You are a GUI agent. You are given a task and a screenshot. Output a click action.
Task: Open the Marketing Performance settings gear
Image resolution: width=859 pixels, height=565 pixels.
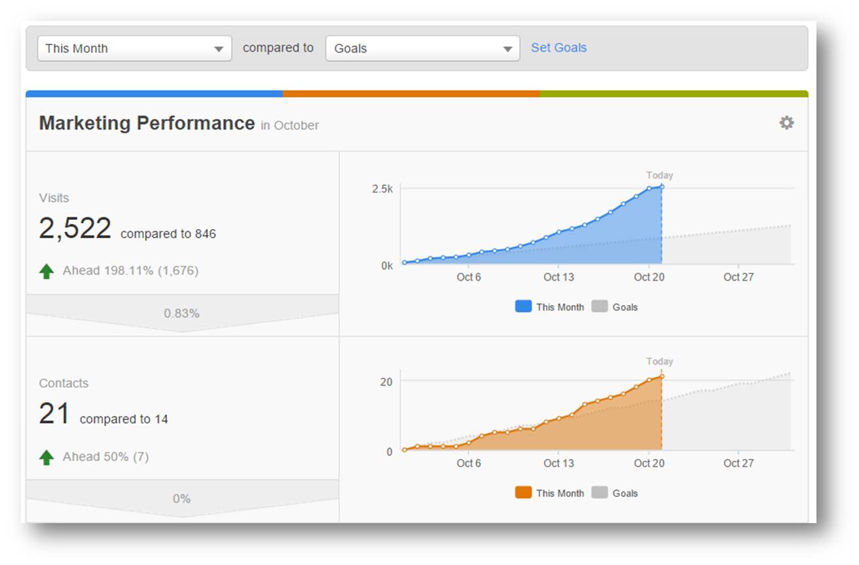coord(786,122)
